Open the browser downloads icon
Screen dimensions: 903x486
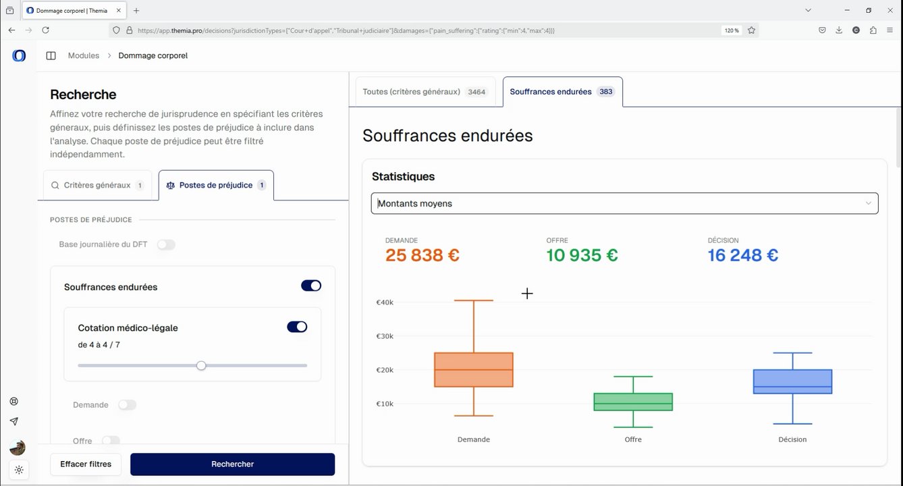(x=839, y=30)
